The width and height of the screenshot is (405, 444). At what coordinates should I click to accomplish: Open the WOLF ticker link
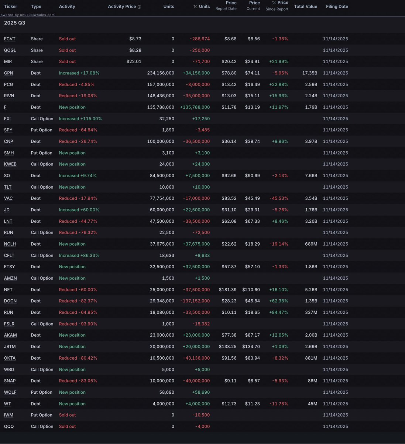tap(10, 392)
